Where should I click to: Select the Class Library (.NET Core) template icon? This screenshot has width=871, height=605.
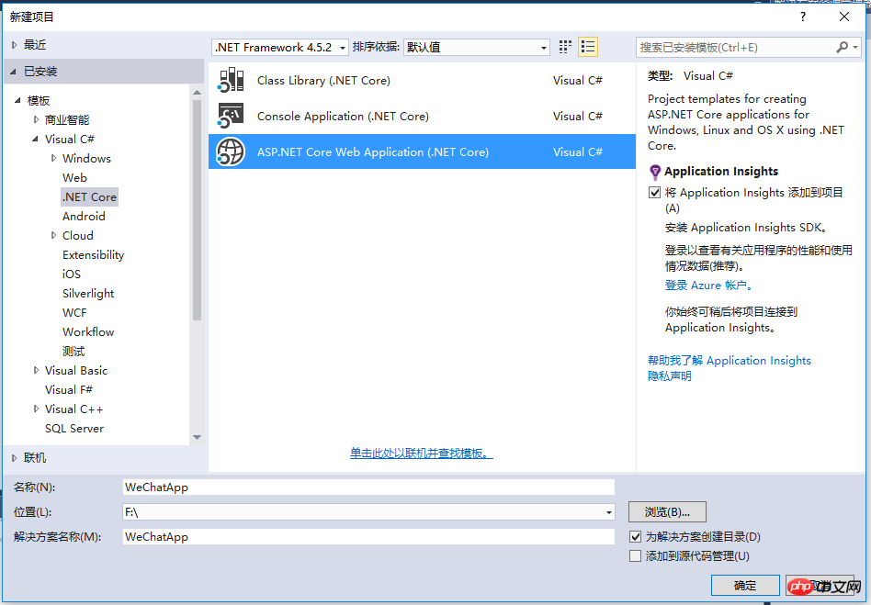pos(231,80)
